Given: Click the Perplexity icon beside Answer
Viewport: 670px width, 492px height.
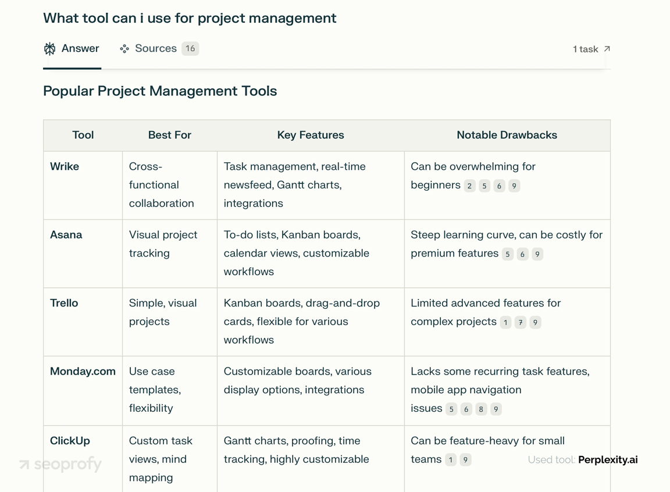Looking at the screenshot, I should (49, 49).
